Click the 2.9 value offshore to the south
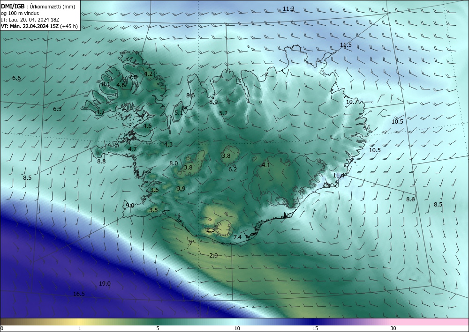Viewport: 469px width, 332px height. [213, 256]
